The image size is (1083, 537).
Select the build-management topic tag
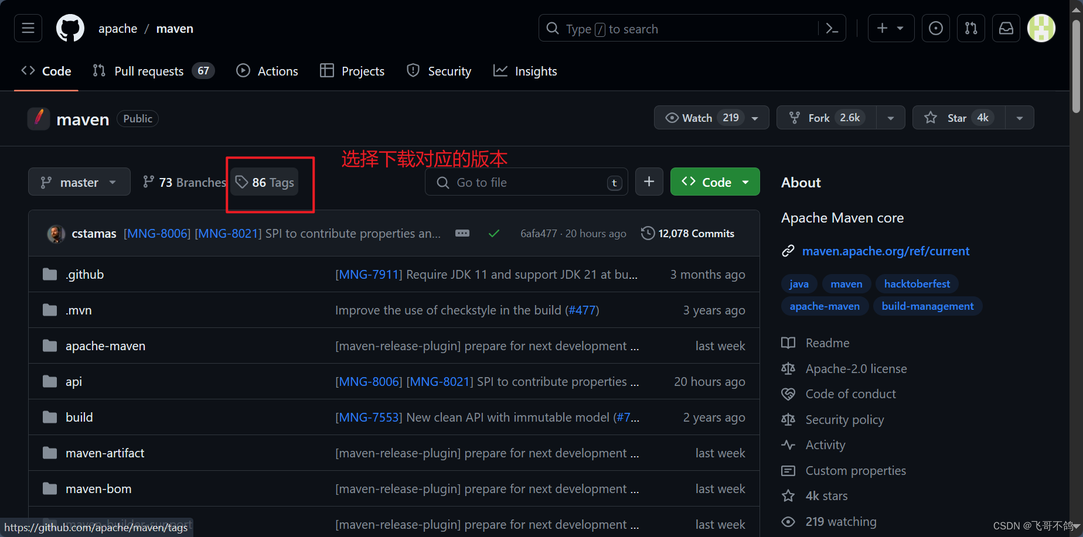point(928,306)
